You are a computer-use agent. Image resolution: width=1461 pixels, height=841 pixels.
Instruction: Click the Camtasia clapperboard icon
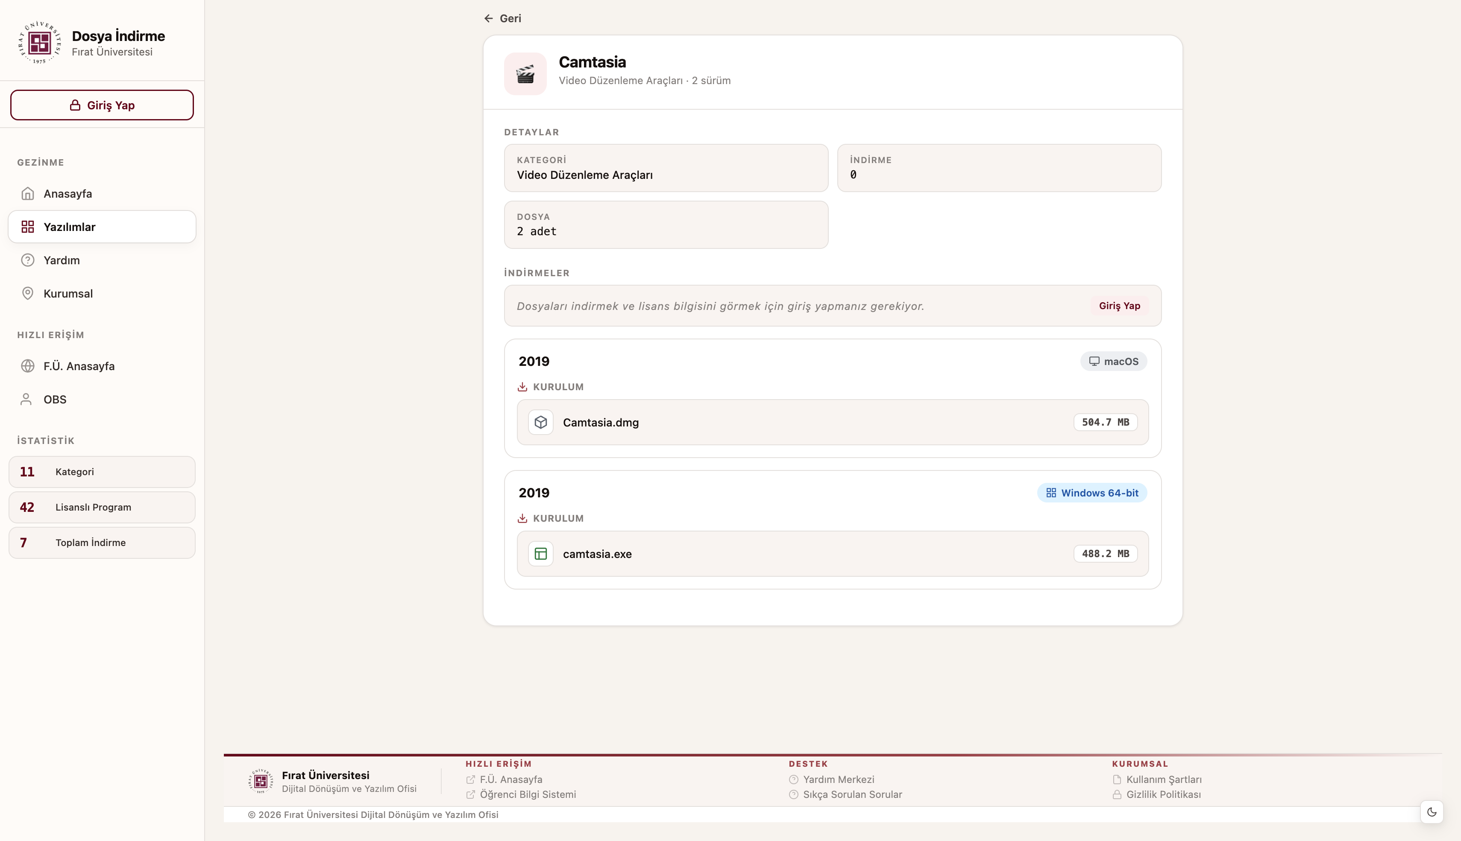pos(525,74)
